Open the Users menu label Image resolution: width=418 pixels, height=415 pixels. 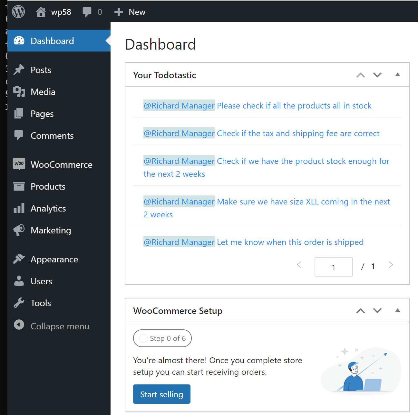tap(41, 281)
